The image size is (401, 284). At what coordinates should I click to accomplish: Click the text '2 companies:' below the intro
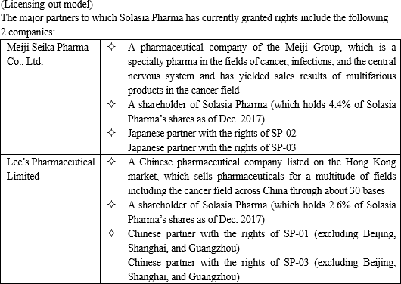click(x=28, y=32)
